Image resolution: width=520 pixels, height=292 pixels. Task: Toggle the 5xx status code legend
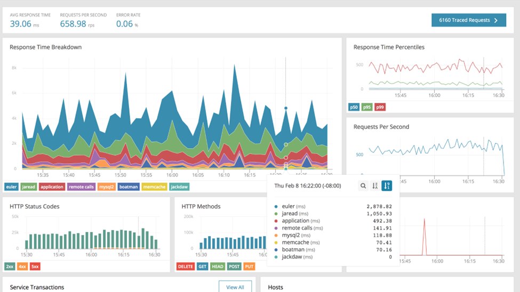[x=35, y=266]
